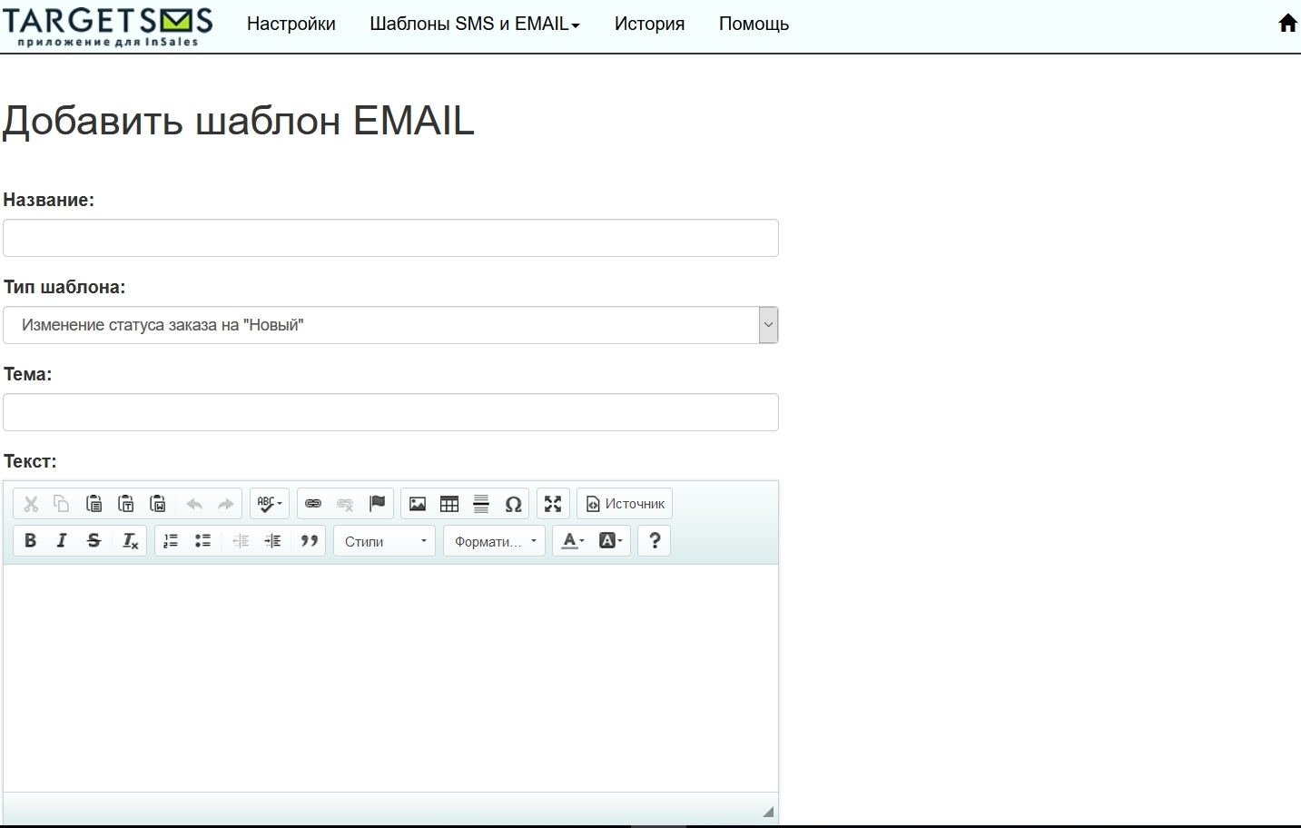The image size is (1301, 828).
Task: Toggle numbered list
Action: (171, 541)
